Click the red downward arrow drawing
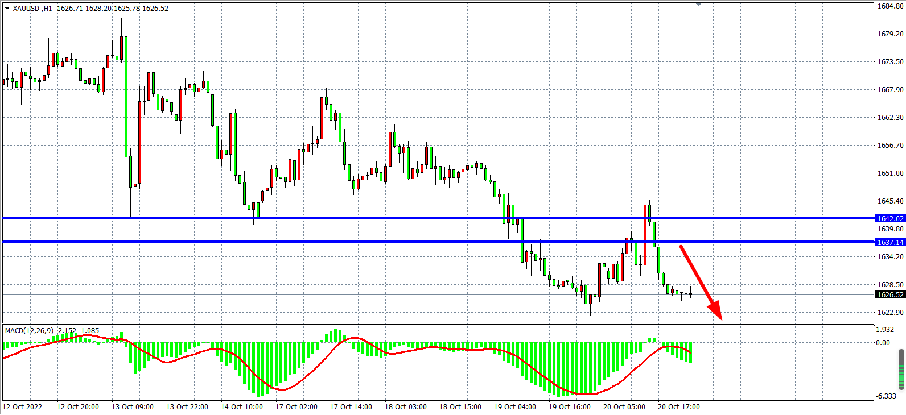Viewport: 906px width, 415px height. click(701, 283)
